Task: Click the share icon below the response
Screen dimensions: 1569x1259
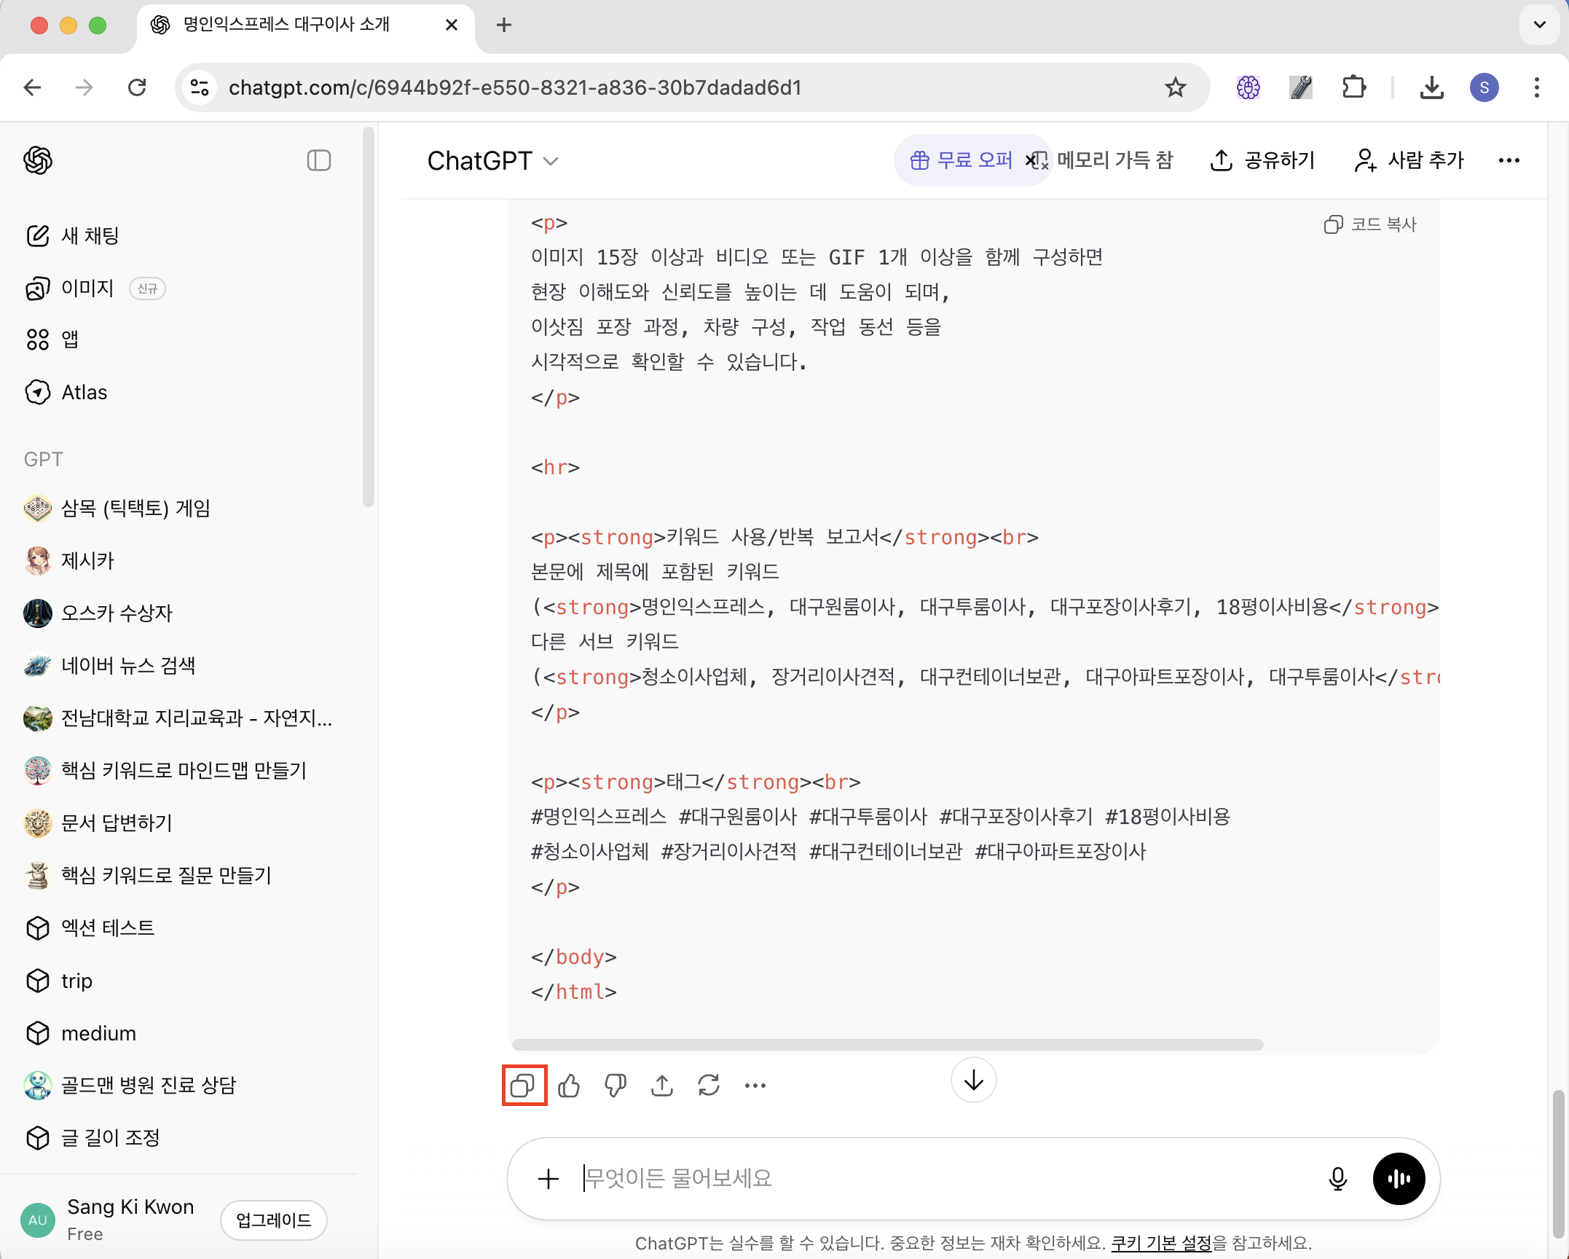Action: point(662,1086)
